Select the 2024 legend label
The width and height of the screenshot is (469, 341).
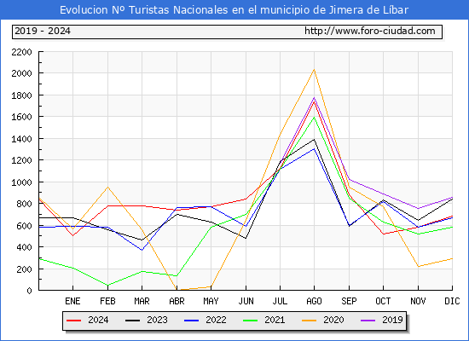point(98,320)
